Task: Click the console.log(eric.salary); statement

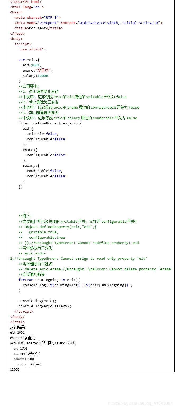Action: 45,306
